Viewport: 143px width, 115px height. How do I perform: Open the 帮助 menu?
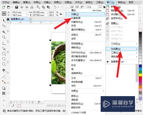[x=122, y=2]
